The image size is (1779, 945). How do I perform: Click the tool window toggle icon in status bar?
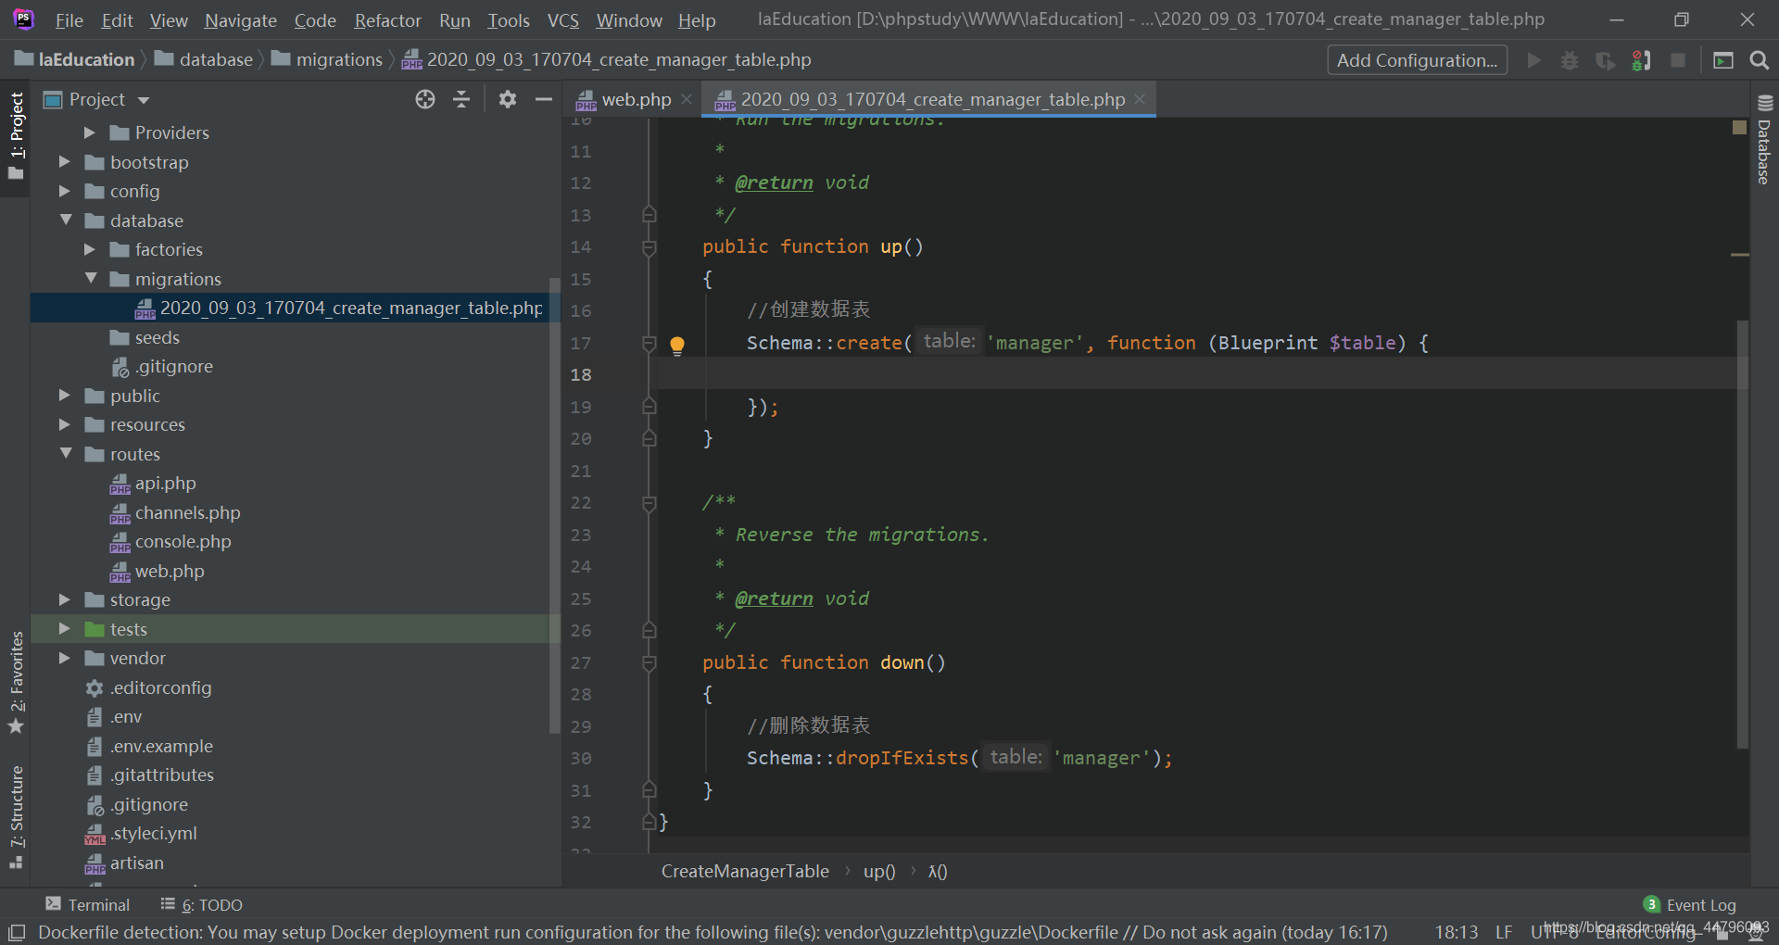coord(17,932)
